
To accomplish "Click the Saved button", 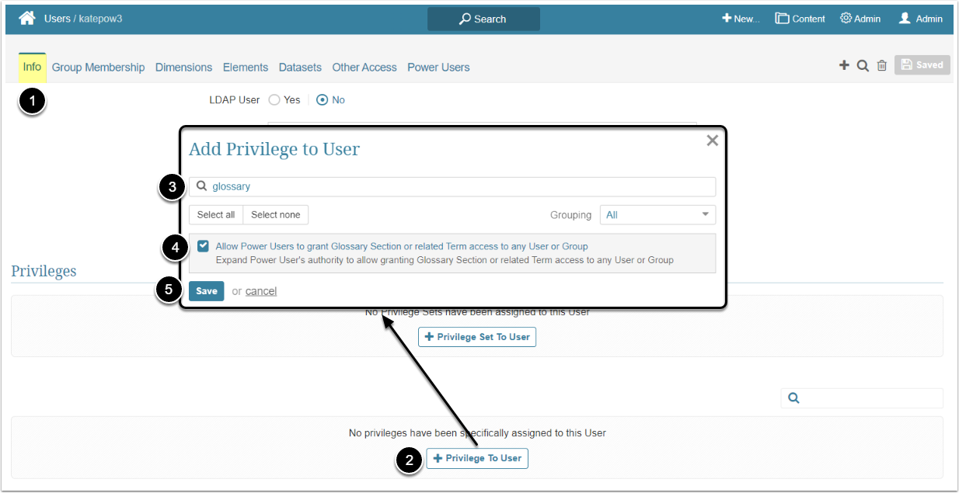I will (x=922, y=65).
